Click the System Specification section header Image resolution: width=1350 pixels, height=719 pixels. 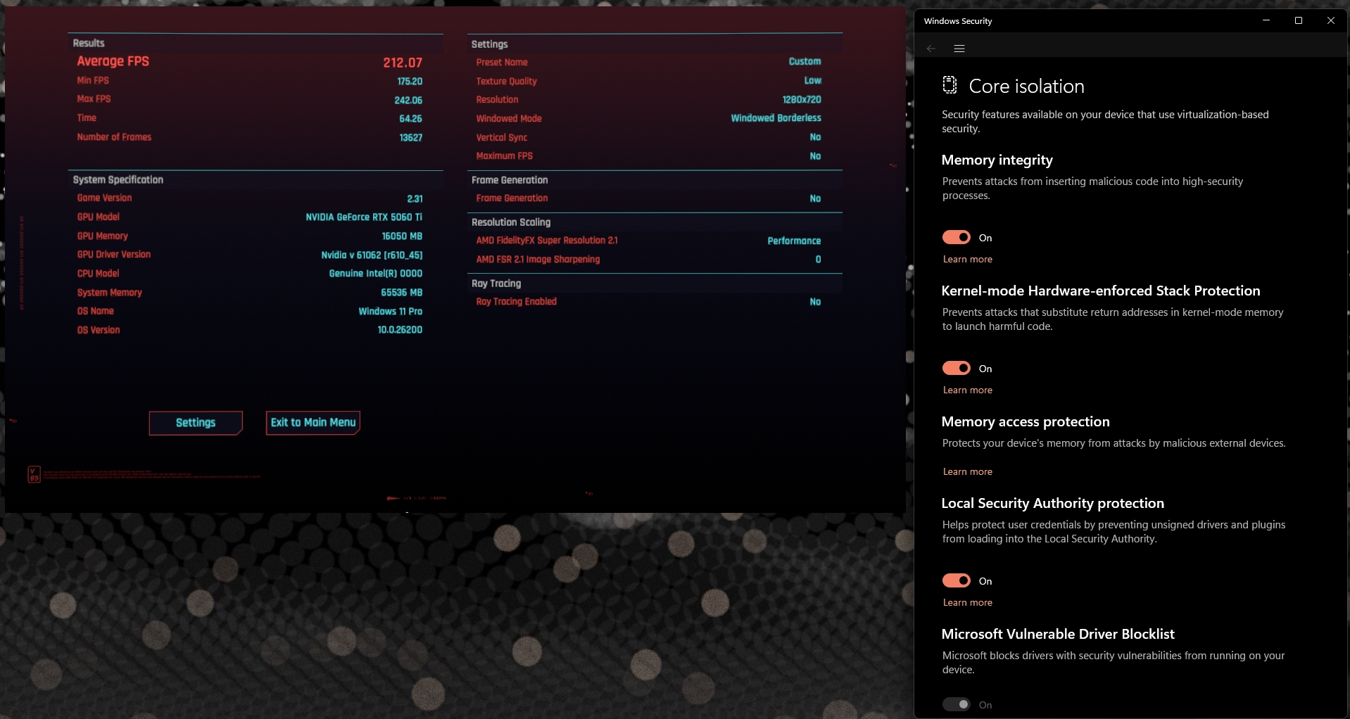(118, 180)
